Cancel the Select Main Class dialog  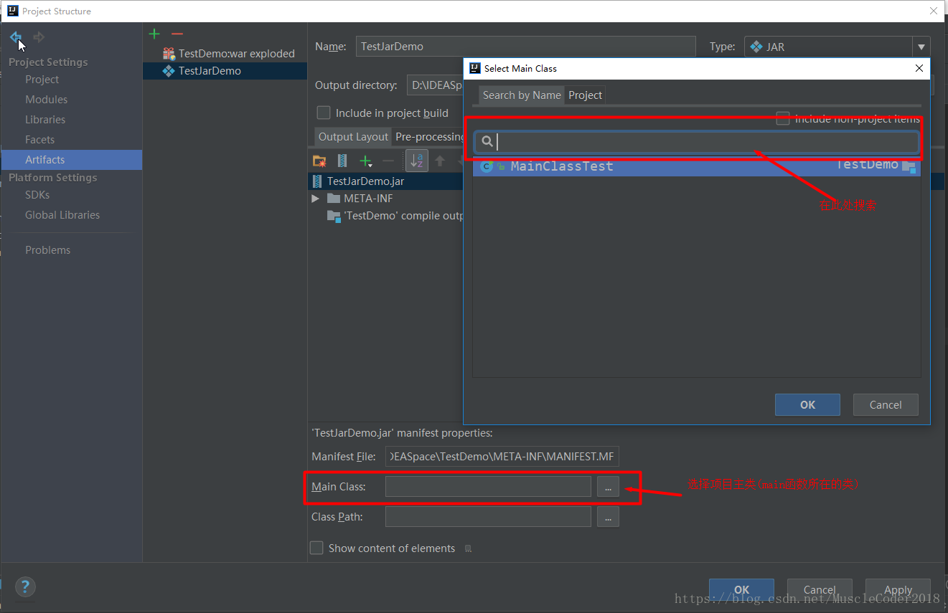886,405
